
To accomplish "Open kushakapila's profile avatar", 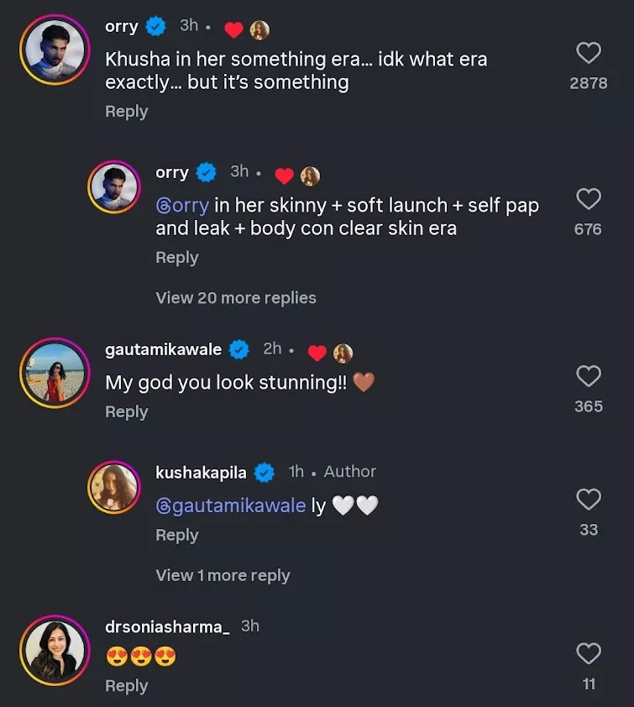I will (x=113, y=487).
